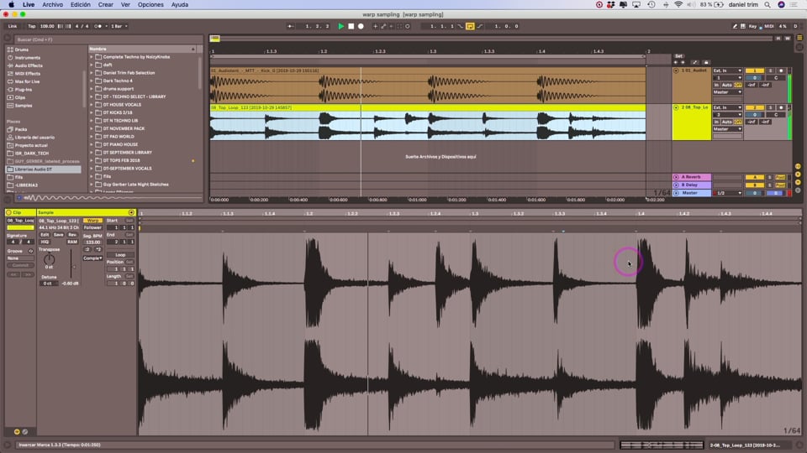
Task: Toggle the HiQ sample button
Action: point(45,242)
